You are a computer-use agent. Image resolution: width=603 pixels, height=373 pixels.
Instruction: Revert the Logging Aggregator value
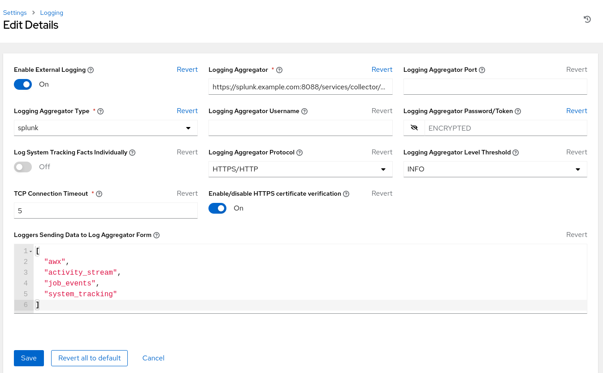tap(382, 70)
